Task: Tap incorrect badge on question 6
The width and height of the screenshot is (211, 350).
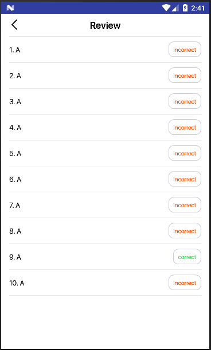Action: point(185,179)
